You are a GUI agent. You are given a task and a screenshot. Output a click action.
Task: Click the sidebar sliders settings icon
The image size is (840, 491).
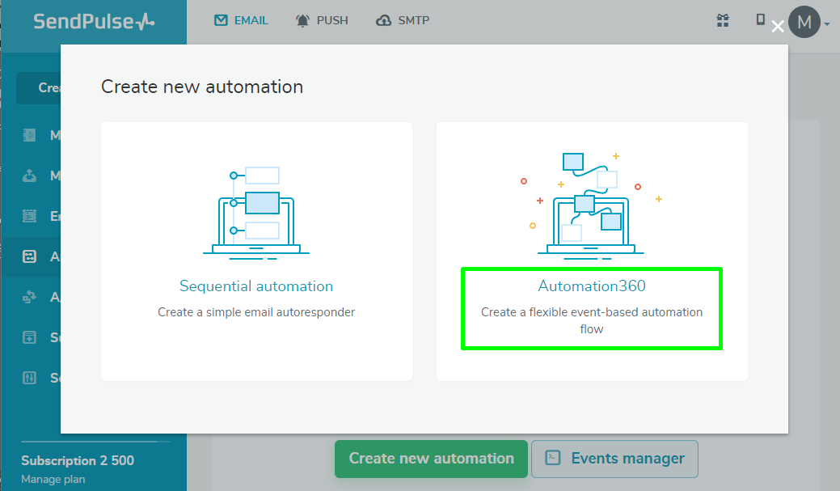29,378
